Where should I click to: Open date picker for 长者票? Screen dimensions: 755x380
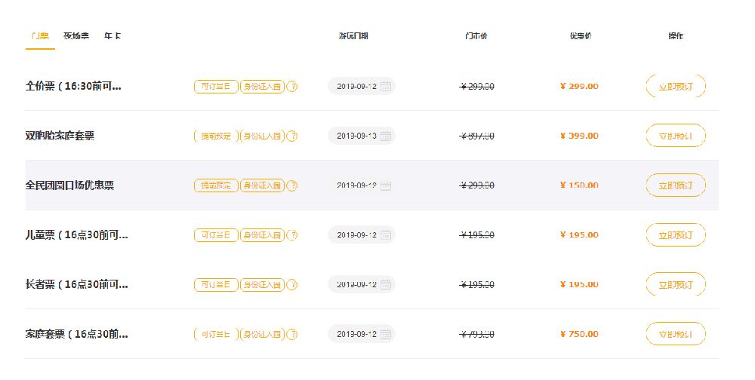click(362, 285)
